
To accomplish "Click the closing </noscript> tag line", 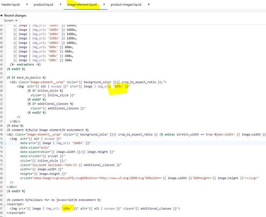I will (x=16, y=213).
